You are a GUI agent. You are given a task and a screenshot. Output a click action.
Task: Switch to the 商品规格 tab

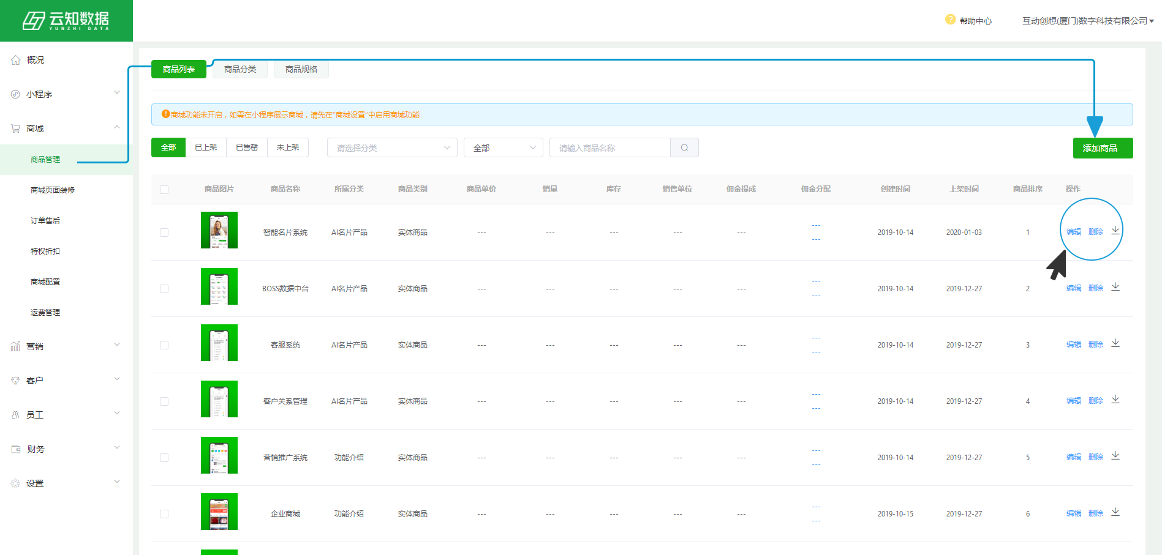click(301, 69)
